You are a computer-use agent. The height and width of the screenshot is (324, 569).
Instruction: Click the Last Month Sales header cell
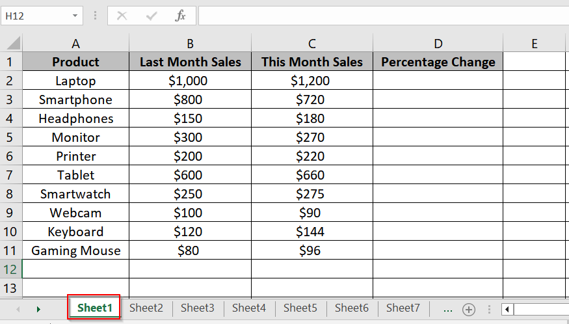click(190, 62)
